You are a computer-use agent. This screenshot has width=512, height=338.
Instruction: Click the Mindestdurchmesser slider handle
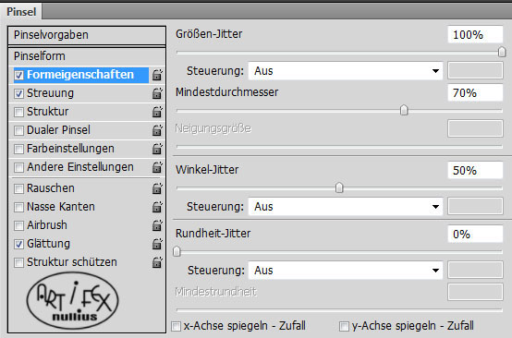click(404, 110)
